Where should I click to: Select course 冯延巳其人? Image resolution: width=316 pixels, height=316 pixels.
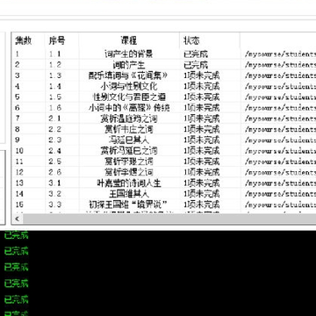coord(129,140)
